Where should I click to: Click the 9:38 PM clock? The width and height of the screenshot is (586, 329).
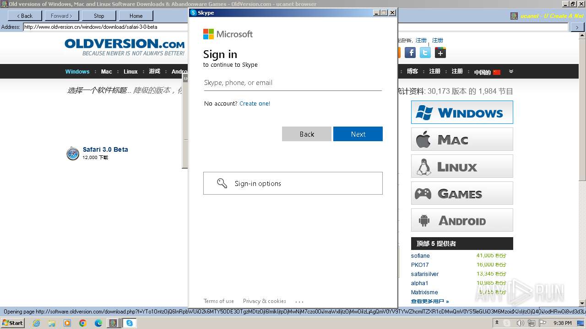point(563,323)
